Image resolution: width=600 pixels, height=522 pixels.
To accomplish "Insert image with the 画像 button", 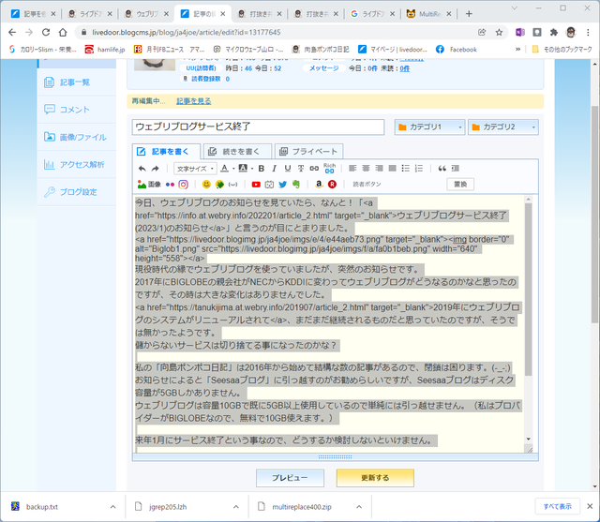I will [149, 185].
